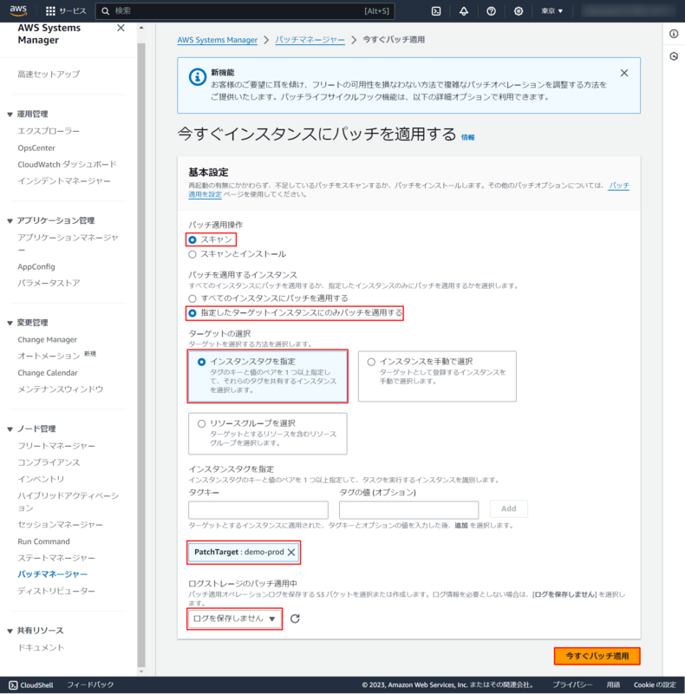
Task: Open OpsCenter in sidebar
Action: (x=36, y=147)
